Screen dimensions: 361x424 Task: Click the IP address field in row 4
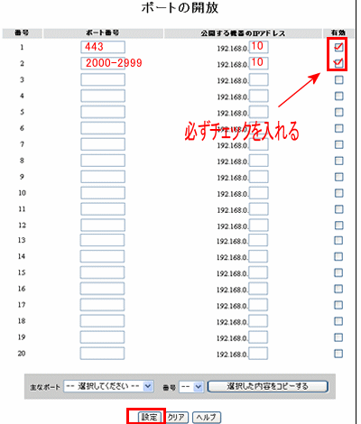[259, 96]
